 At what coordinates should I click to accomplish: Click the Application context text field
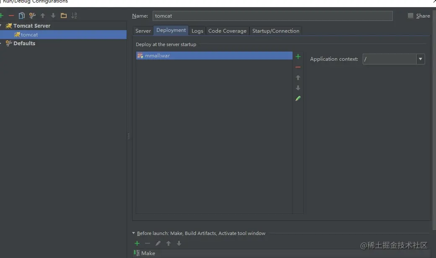pos(389,59)
